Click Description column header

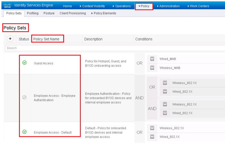[93, 39]
